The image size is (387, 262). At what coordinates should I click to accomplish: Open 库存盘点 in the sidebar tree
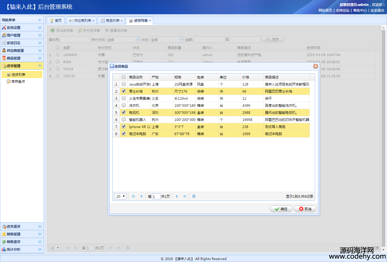point(18,82)
